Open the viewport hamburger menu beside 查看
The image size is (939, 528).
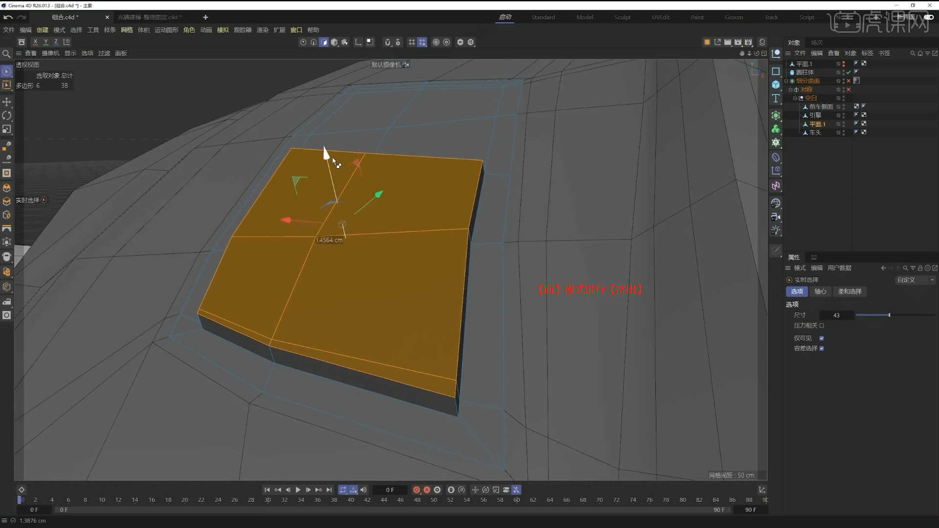pos(19,53)
